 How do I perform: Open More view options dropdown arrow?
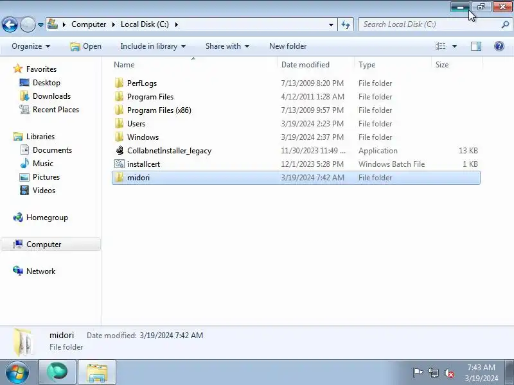point(454,46)
